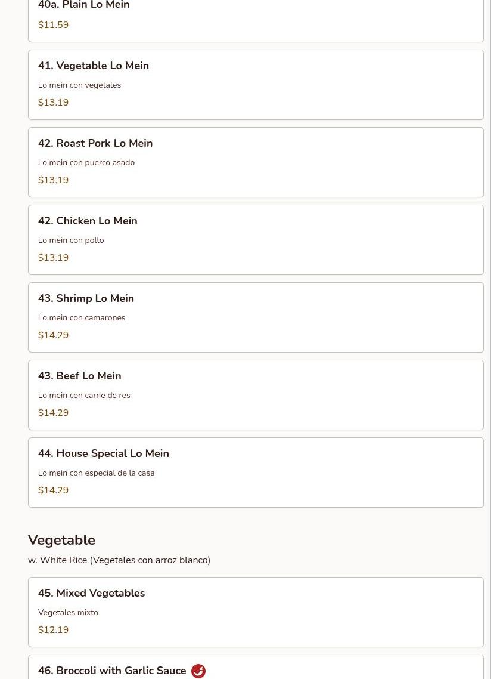
Task: Click the 'Lo mein con camarones' description
Action: point(82,317)
